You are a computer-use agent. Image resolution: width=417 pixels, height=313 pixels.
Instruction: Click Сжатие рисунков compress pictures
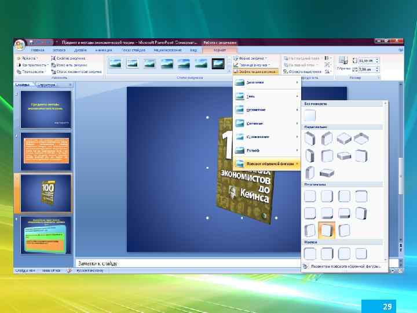[x=68, y=59]
